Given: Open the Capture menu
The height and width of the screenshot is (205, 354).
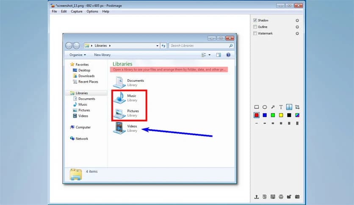Looking at the screenshot, I should [77, 11].
